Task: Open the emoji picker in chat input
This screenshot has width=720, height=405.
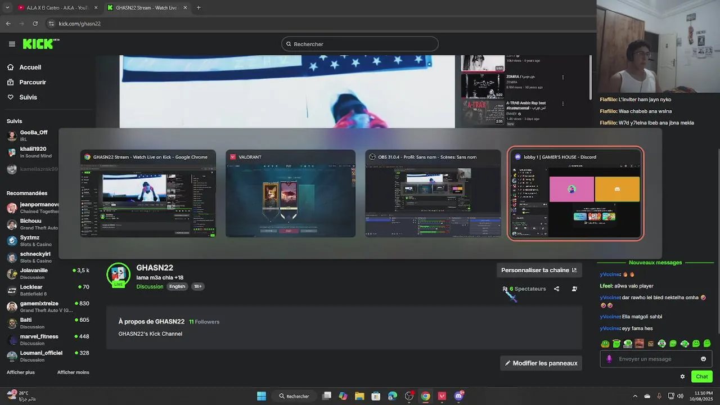Action: coord(703,359)
